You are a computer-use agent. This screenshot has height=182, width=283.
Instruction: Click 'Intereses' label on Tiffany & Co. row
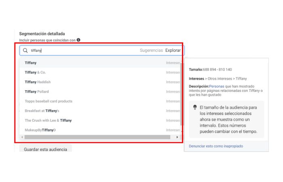[173, 72]
